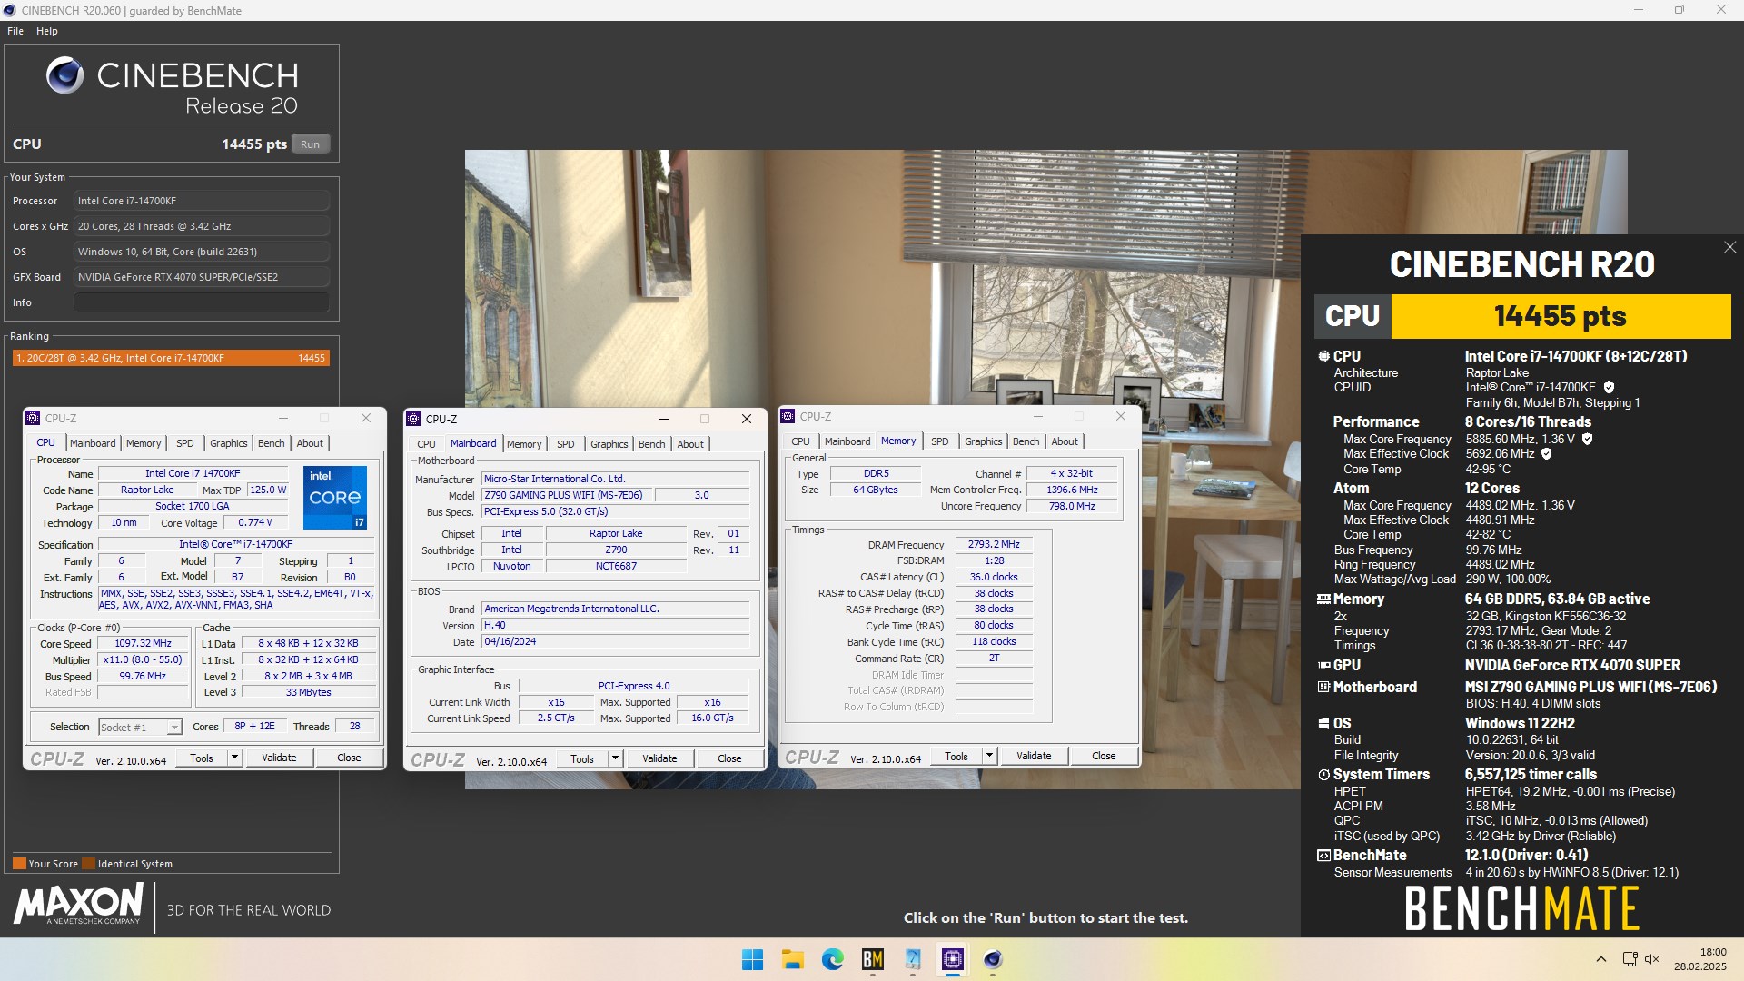Click Validate in left CPU-Z window

pyautogui.click(x=279, y=758)
